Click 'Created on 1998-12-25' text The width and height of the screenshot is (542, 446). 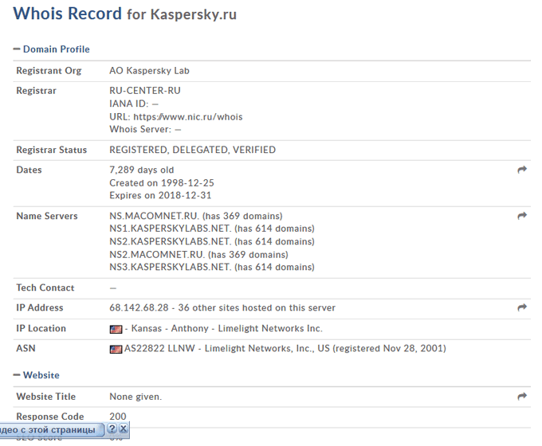162,182
